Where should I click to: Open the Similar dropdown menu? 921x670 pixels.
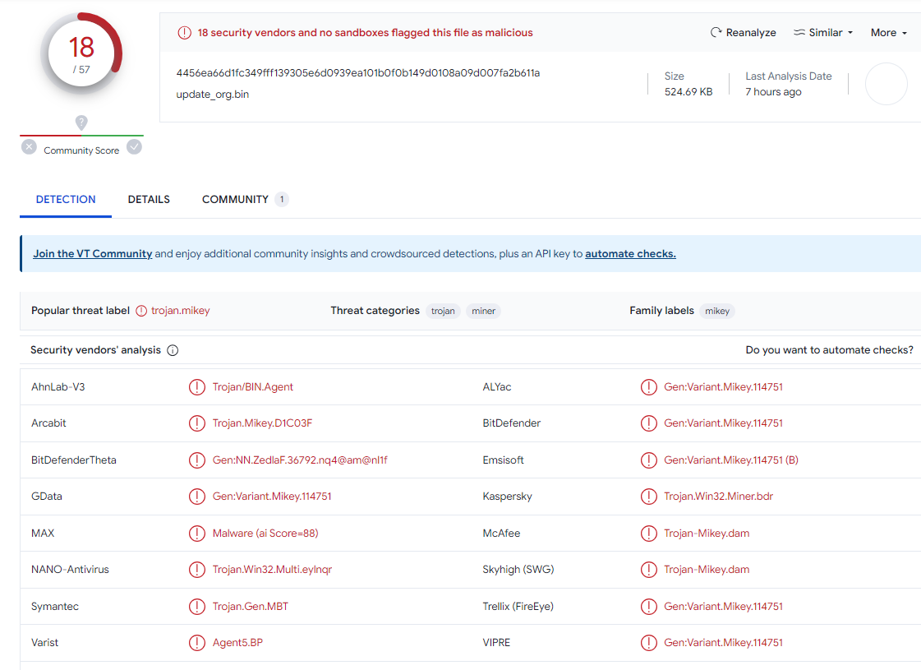pos(823,33)
